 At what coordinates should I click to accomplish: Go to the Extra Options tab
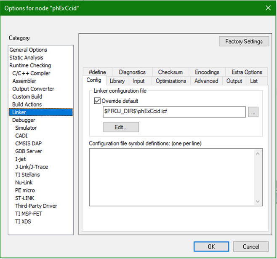coord(247,72)
